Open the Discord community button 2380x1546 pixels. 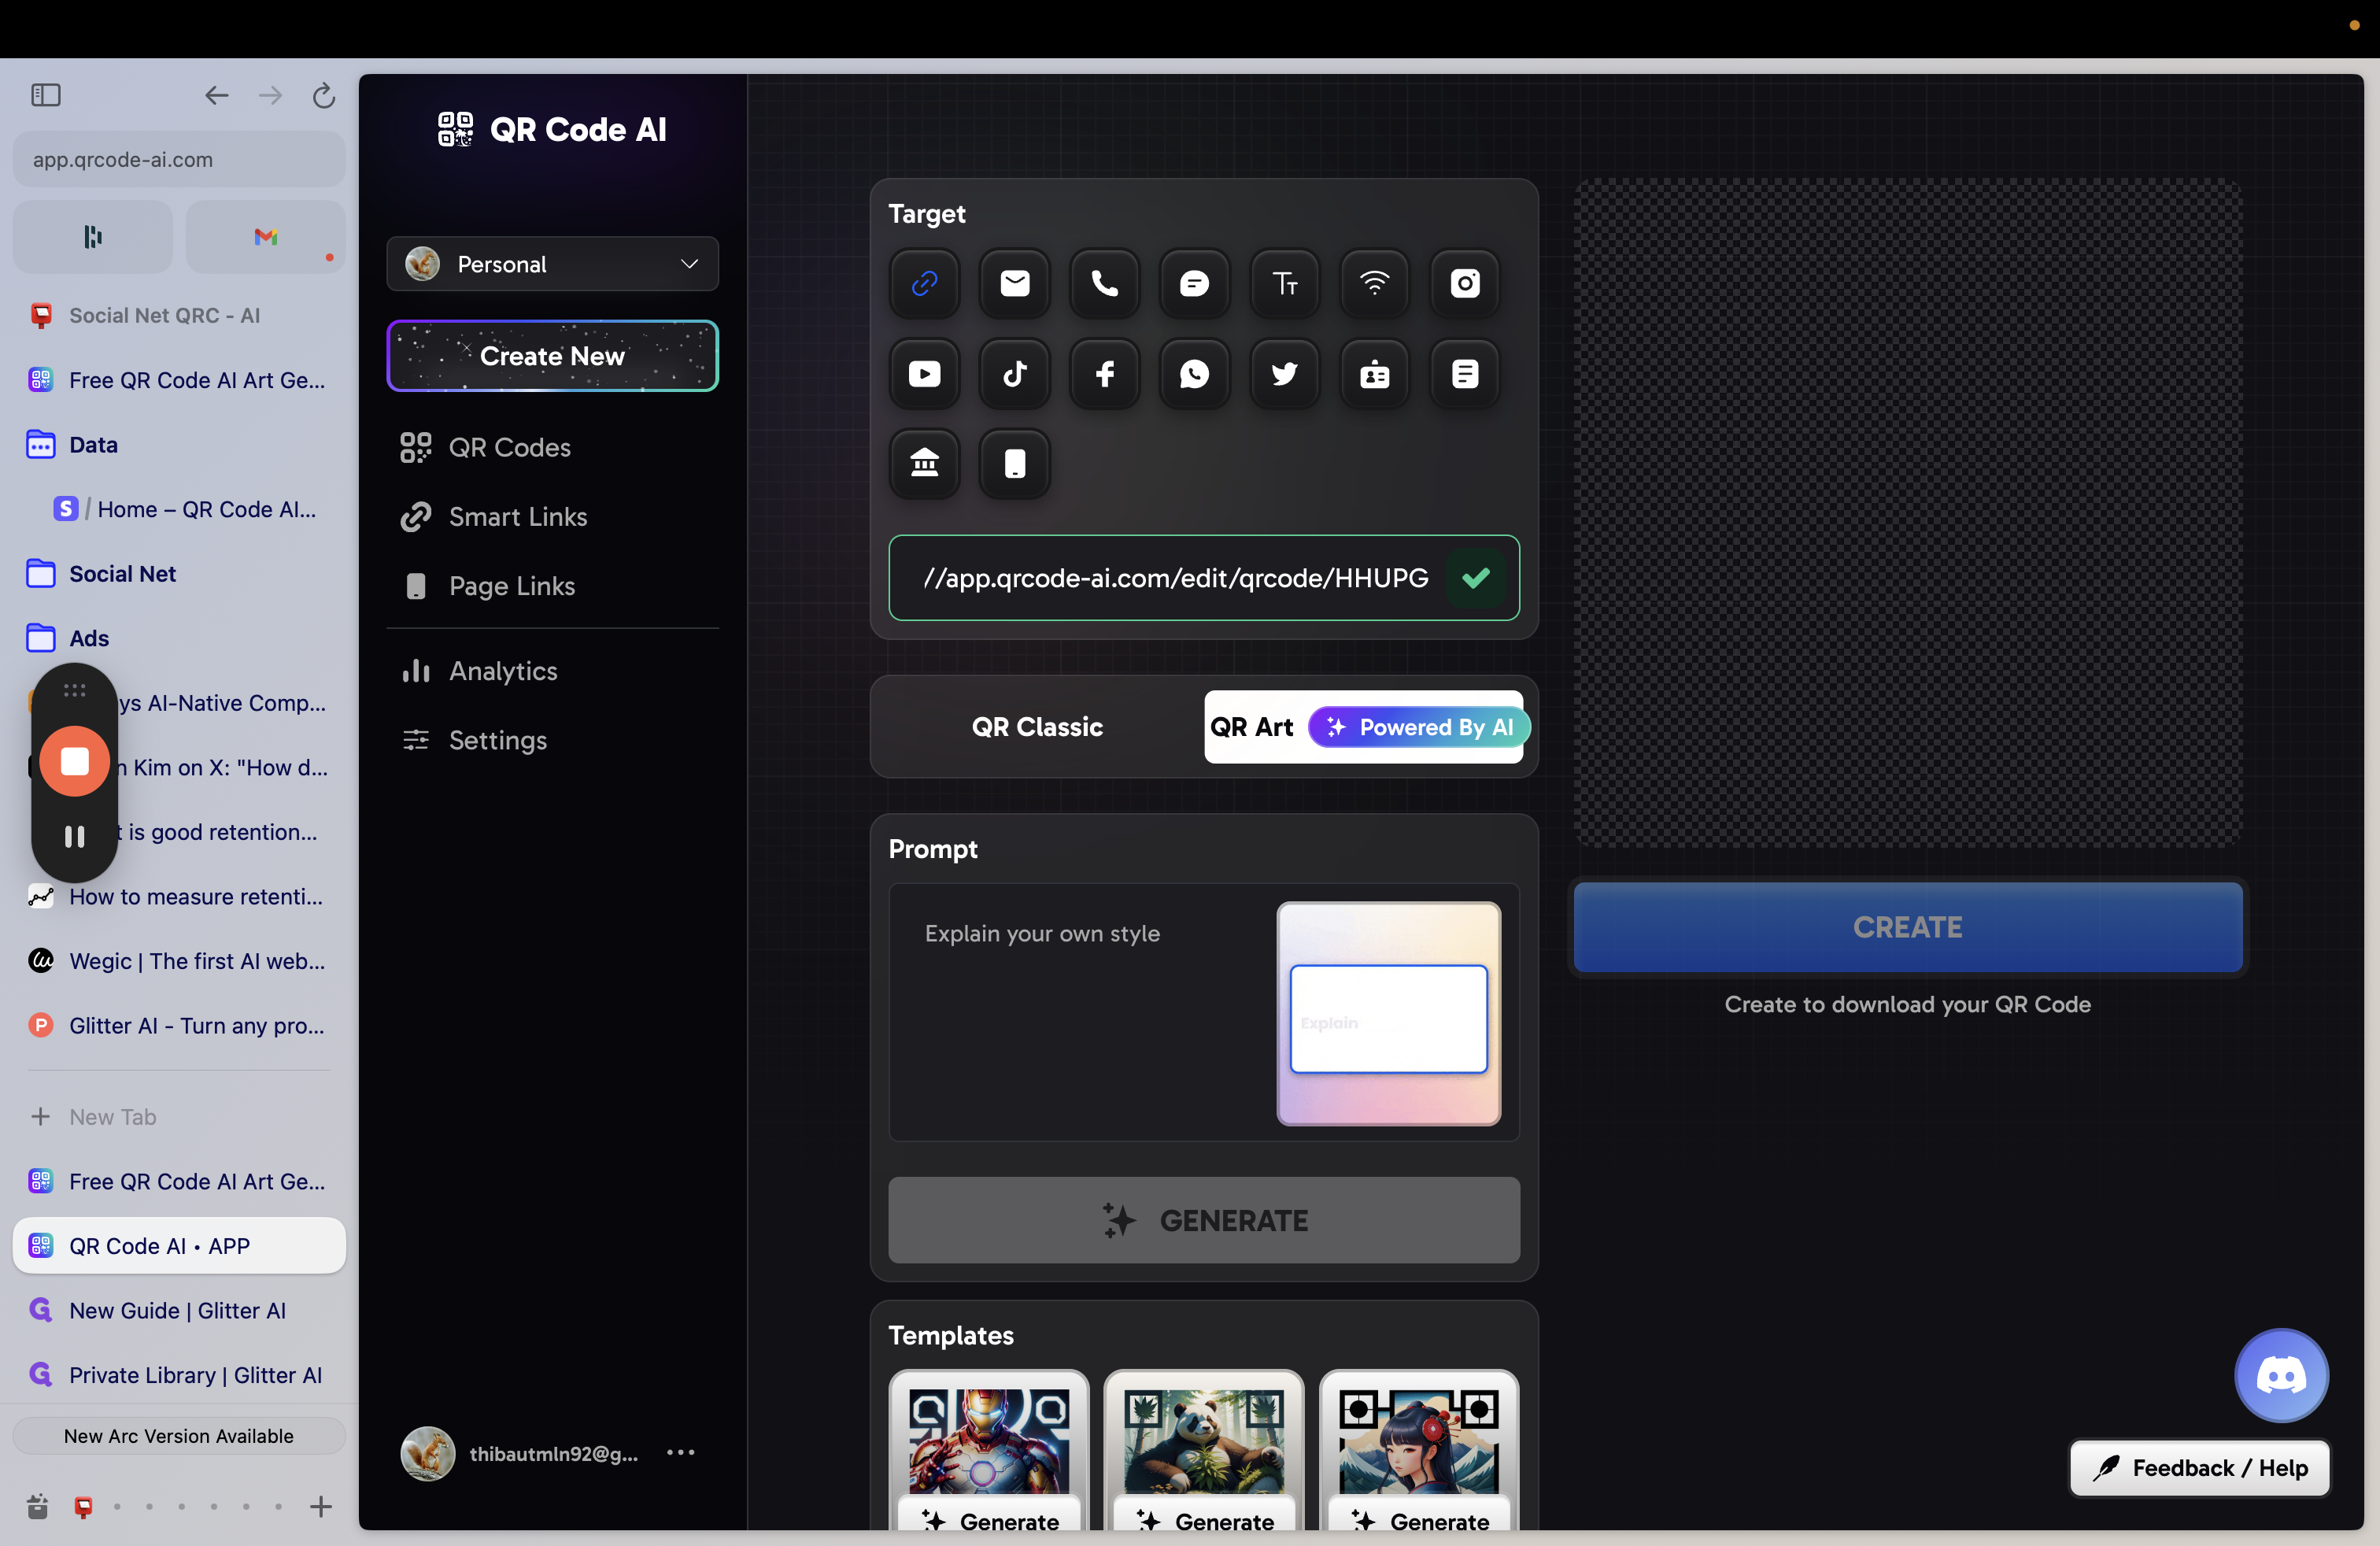click(2281, 1375)
